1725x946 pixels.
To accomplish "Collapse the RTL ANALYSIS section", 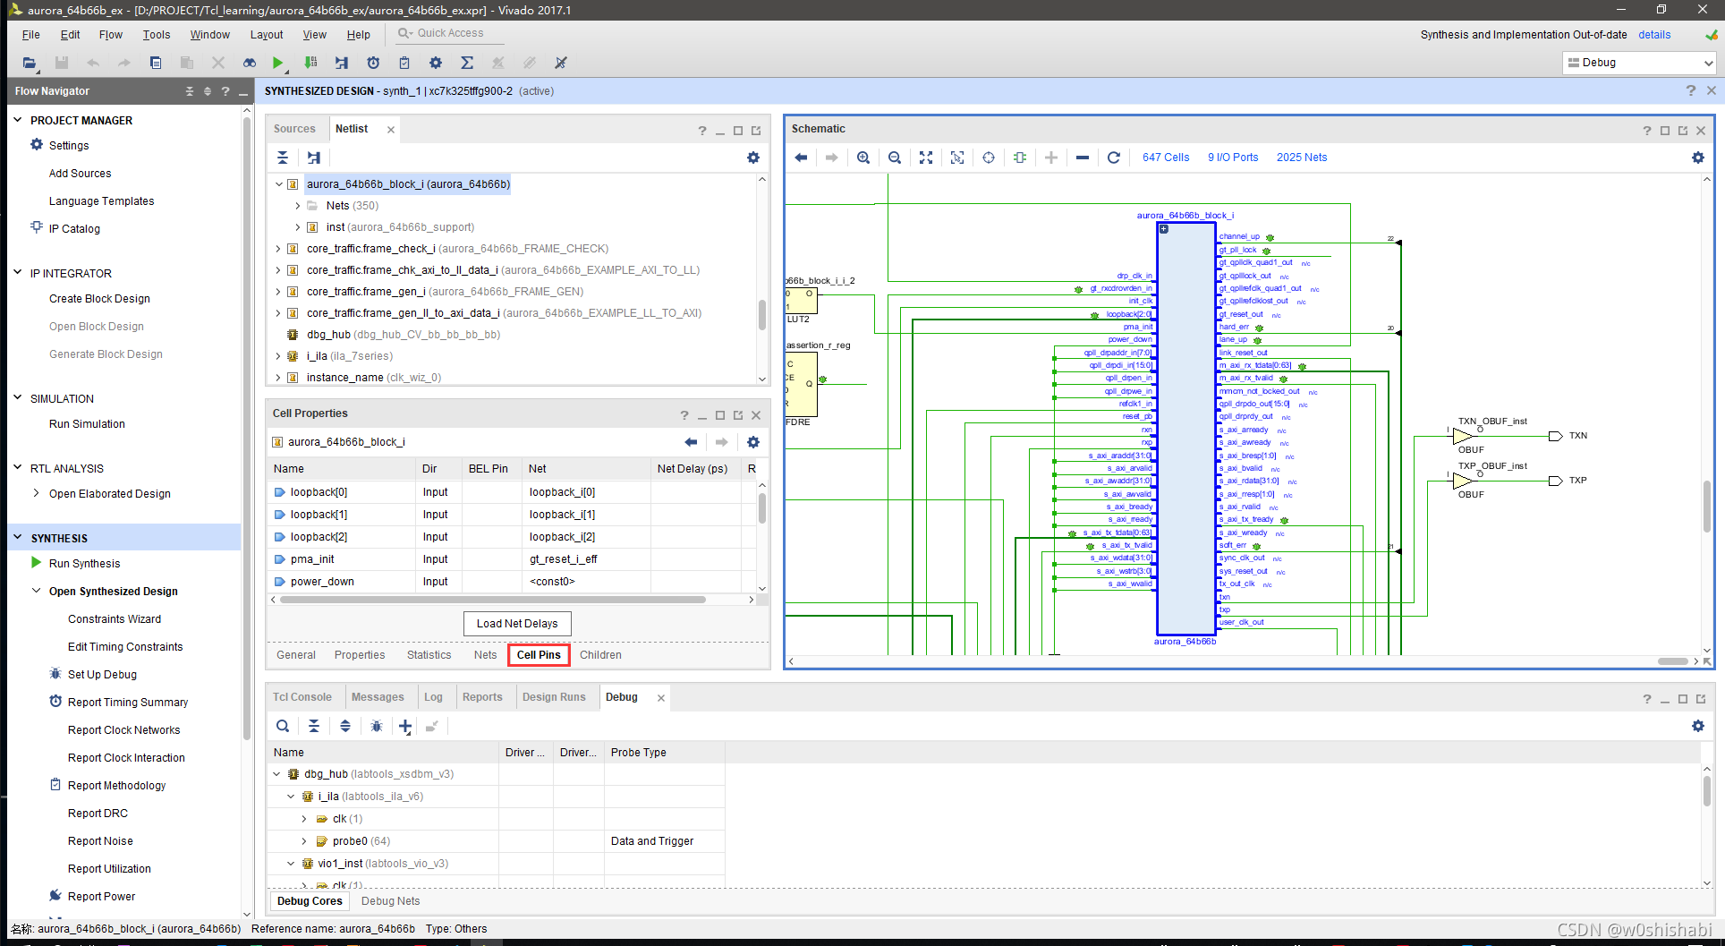I will pos(17,468).
